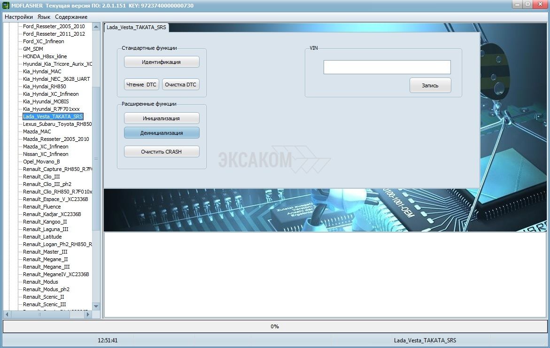Click the Очистка DTC button
This screenshot has width=550, height=348.
point(181,85)
